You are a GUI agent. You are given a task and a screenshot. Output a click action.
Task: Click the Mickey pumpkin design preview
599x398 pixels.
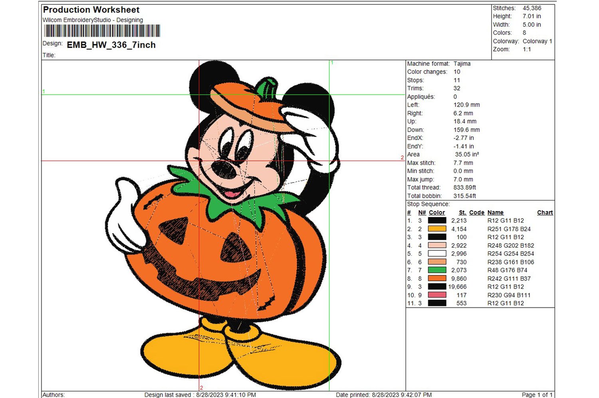click(x=224, y=225)
